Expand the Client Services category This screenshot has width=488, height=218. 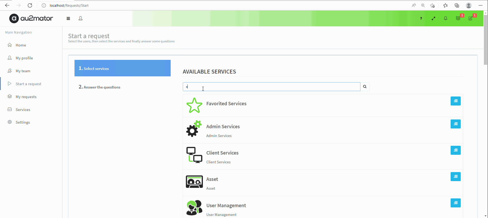(455, 150)
